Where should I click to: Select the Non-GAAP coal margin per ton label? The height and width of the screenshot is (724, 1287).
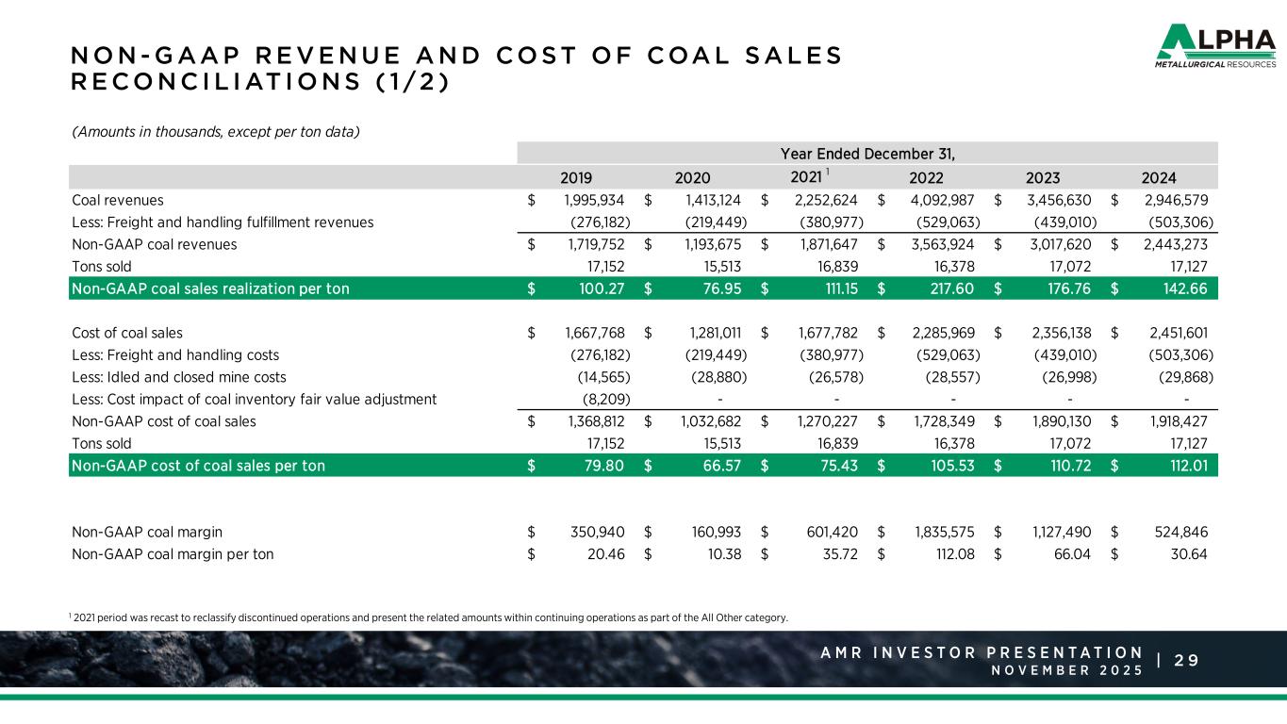tap(173, 554)
